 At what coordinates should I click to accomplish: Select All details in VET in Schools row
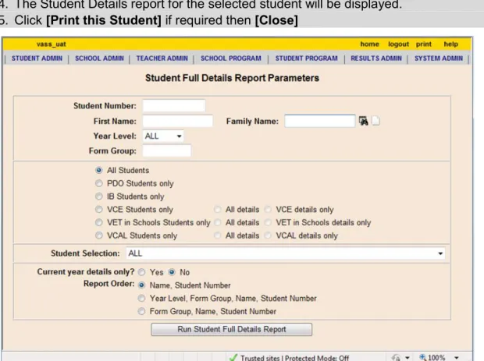pyautogui.click(x=218, y=222)
